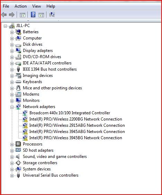Expand the Processors node
The image size is (162, 195).
[x=12, y=144]
